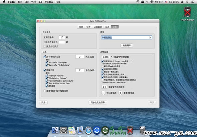Toggle "File Deletion Failures" checkbox
Screen dimensions: 197x137
pos(47,78)
